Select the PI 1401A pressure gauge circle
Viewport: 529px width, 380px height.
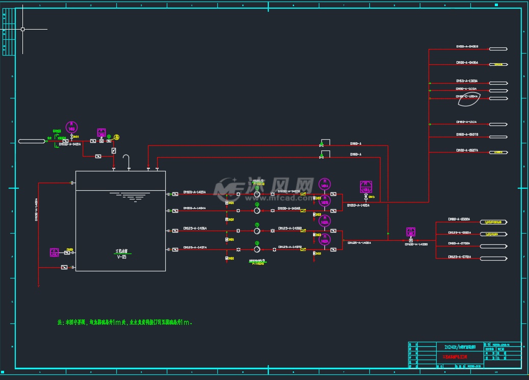(x=324, y=184)
